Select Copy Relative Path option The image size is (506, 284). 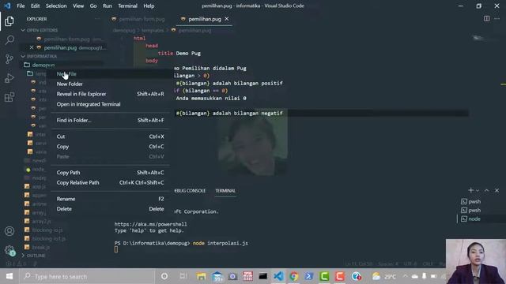click(110, 182)
